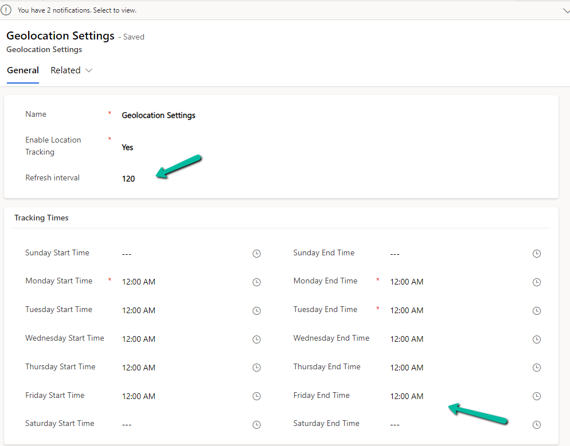Open the Friday End Time clock picker

pyautogui.click(x=536, y=396)
